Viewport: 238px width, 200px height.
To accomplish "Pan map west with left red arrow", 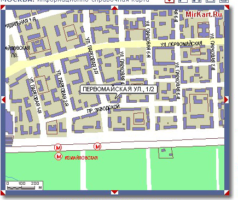I will coord(3,99).
